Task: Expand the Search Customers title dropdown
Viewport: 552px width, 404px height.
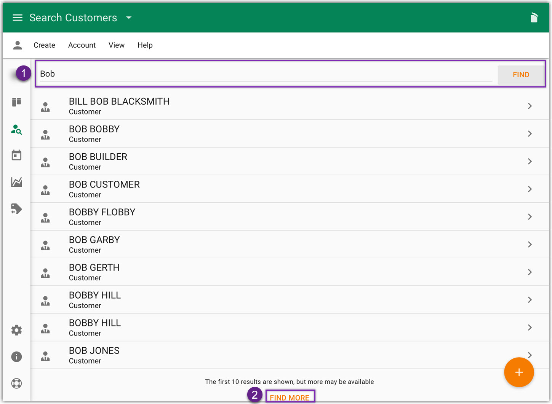Action: (x=129, y=17)
